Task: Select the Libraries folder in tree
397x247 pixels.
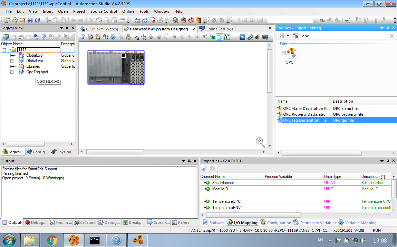Action: coord(33,66)
